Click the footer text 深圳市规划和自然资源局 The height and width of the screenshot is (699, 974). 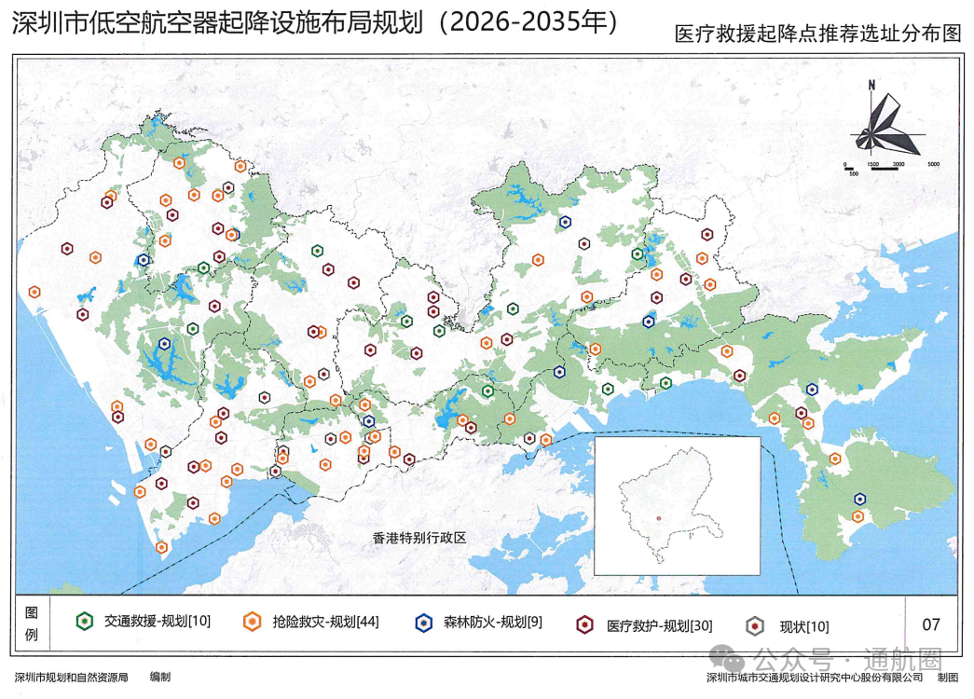pos(72,678)
